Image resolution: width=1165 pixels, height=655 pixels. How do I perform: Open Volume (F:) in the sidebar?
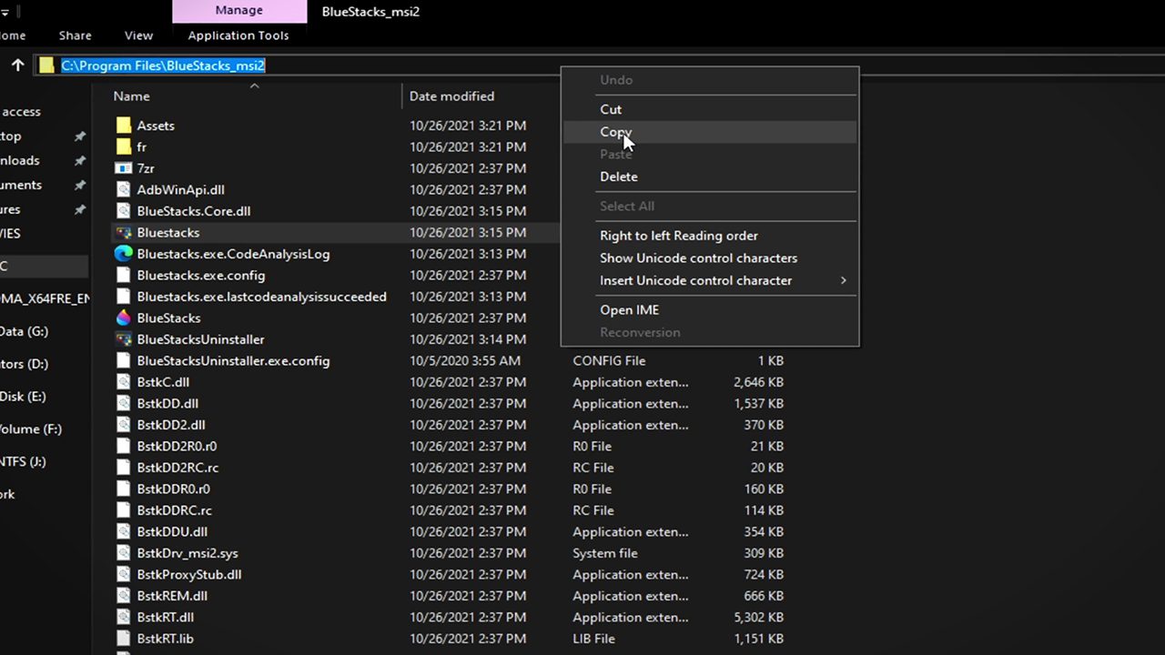tap(31, 429)
